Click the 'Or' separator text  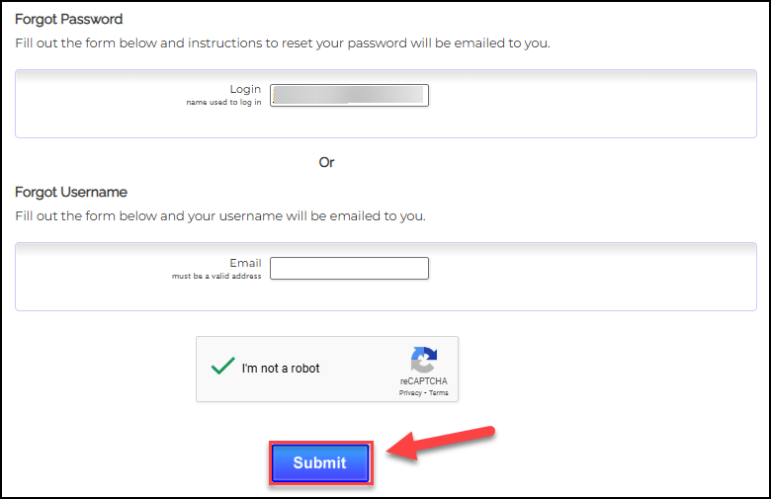(x=327, y=162)
